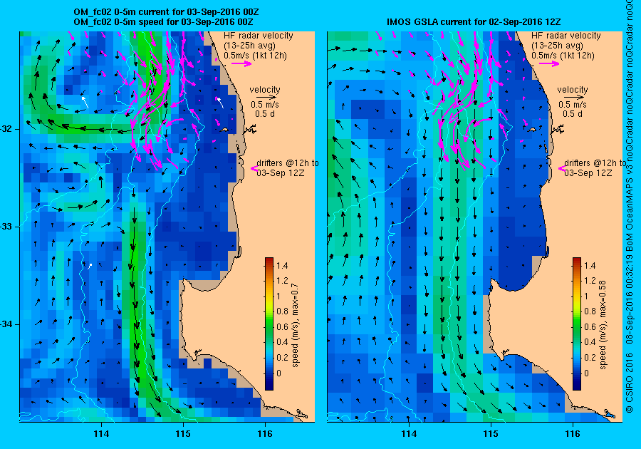Click the 'velocity' label in left map
This screenshot has height=449, width=641.
[x=265, y=90]
